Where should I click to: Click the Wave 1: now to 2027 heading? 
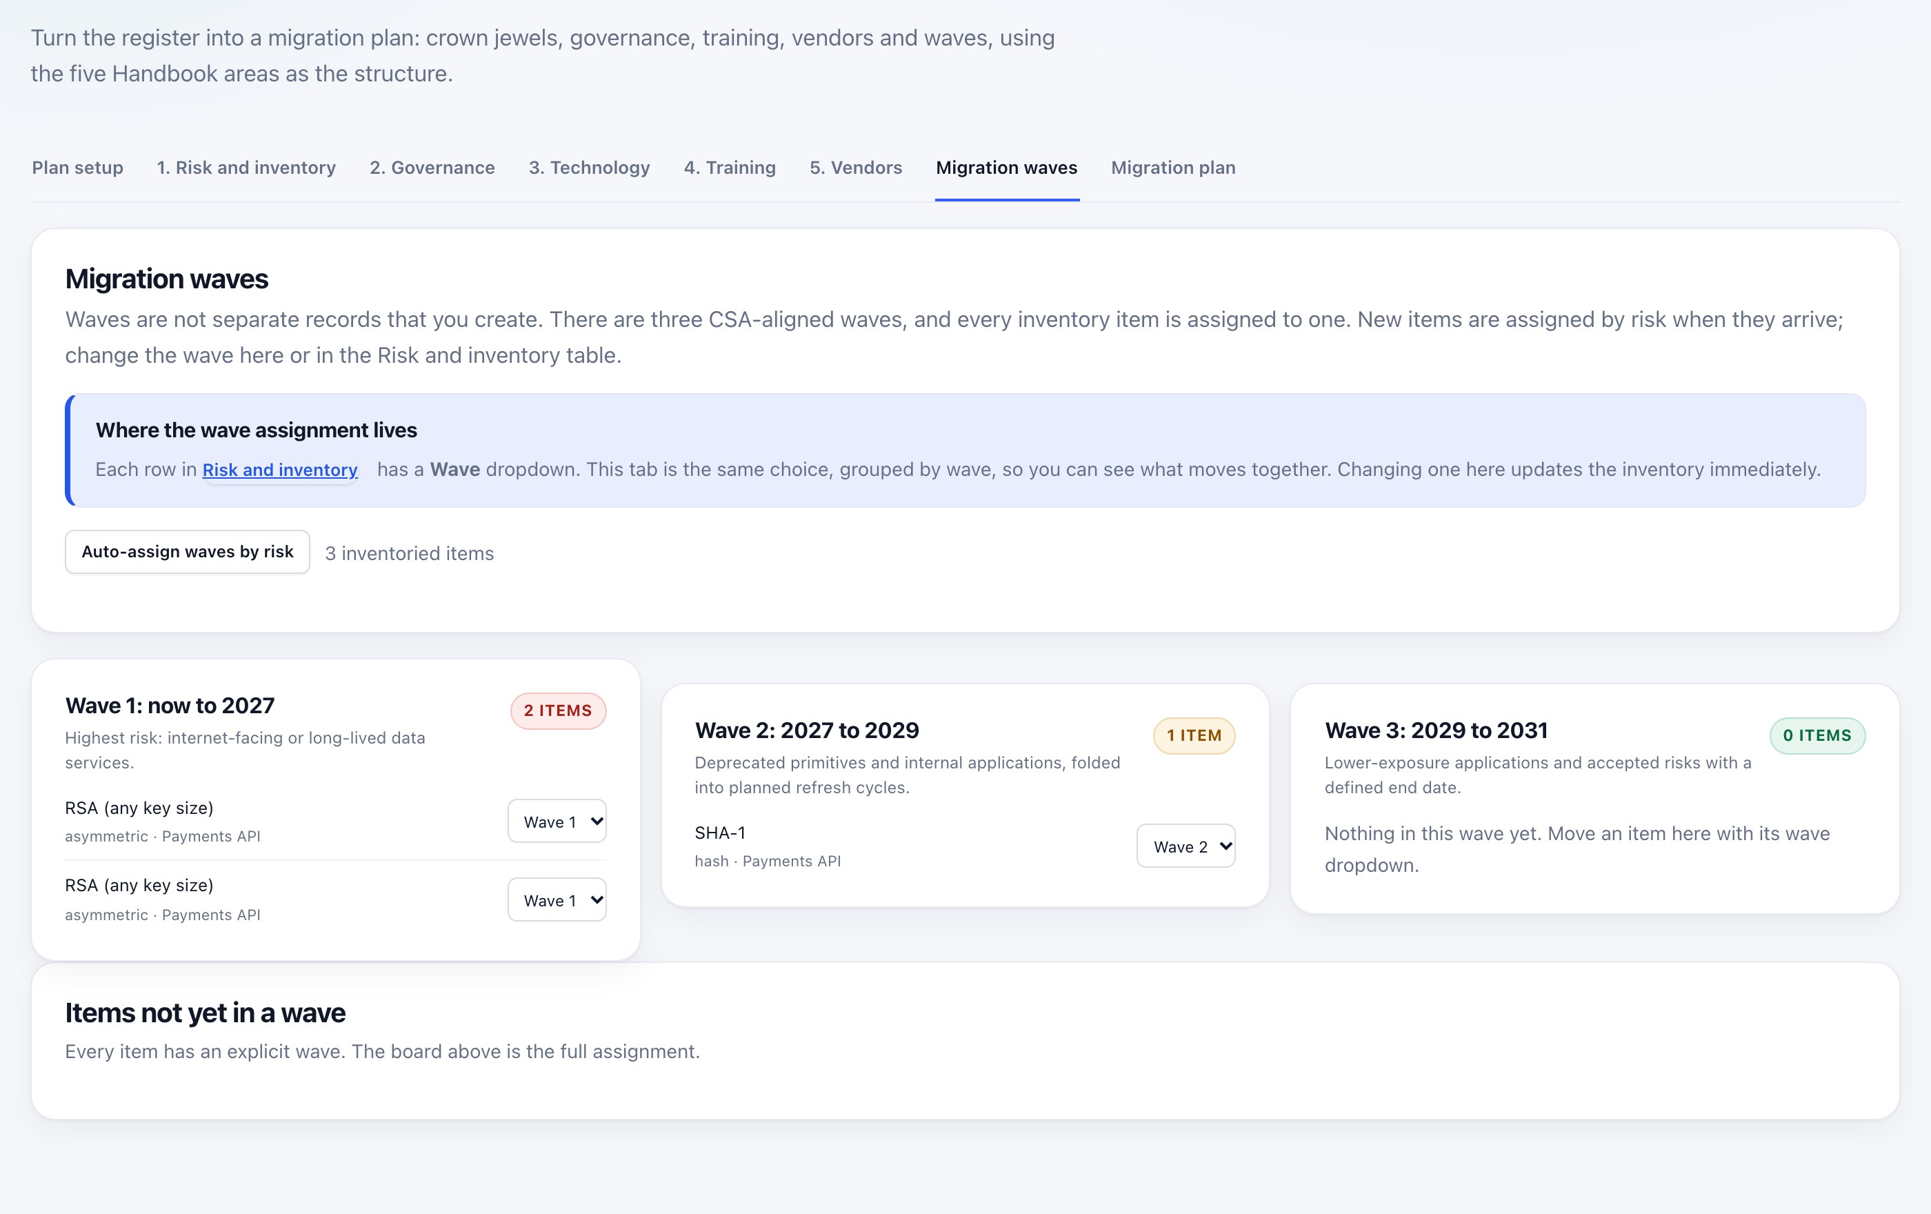pos(170,706)
